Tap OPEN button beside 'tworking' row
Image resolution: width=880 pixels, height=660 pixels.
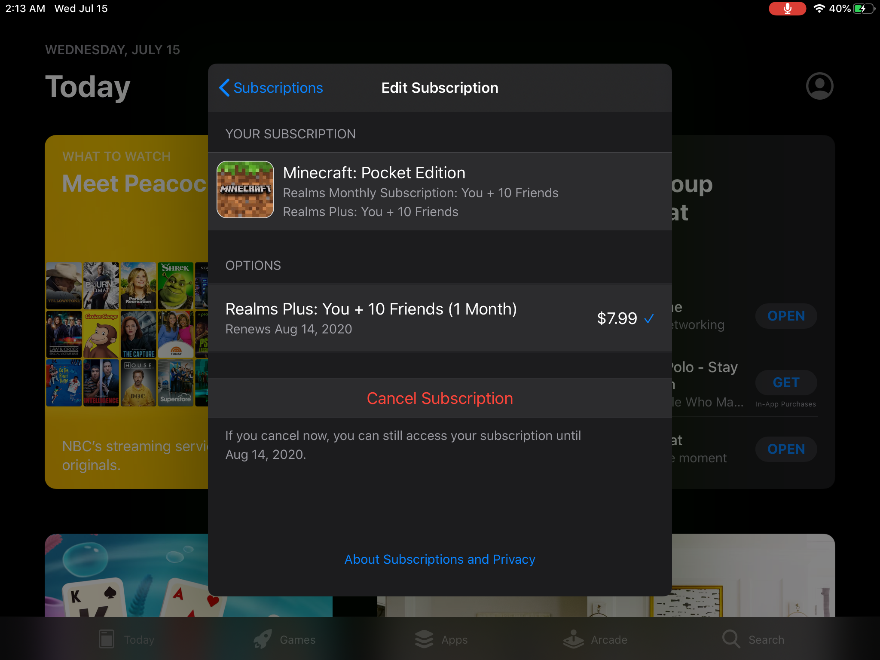pyautogui.click(x=786, y=316)
